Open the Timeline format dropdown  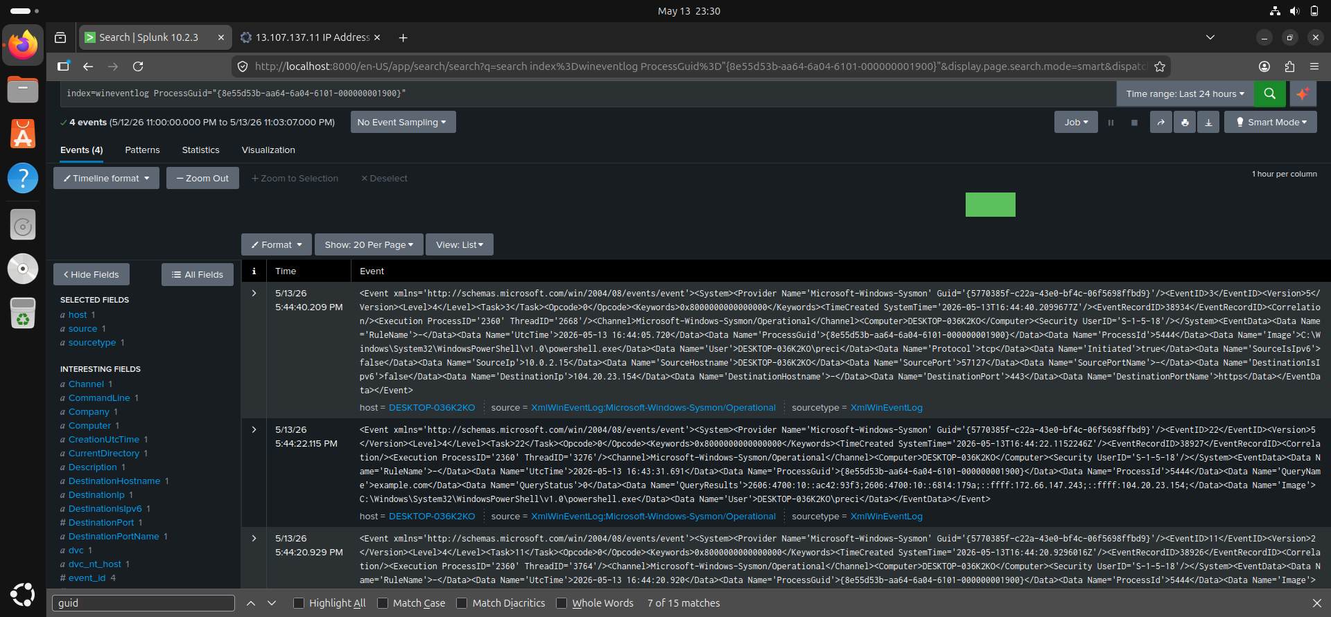(x=106, y=178)
